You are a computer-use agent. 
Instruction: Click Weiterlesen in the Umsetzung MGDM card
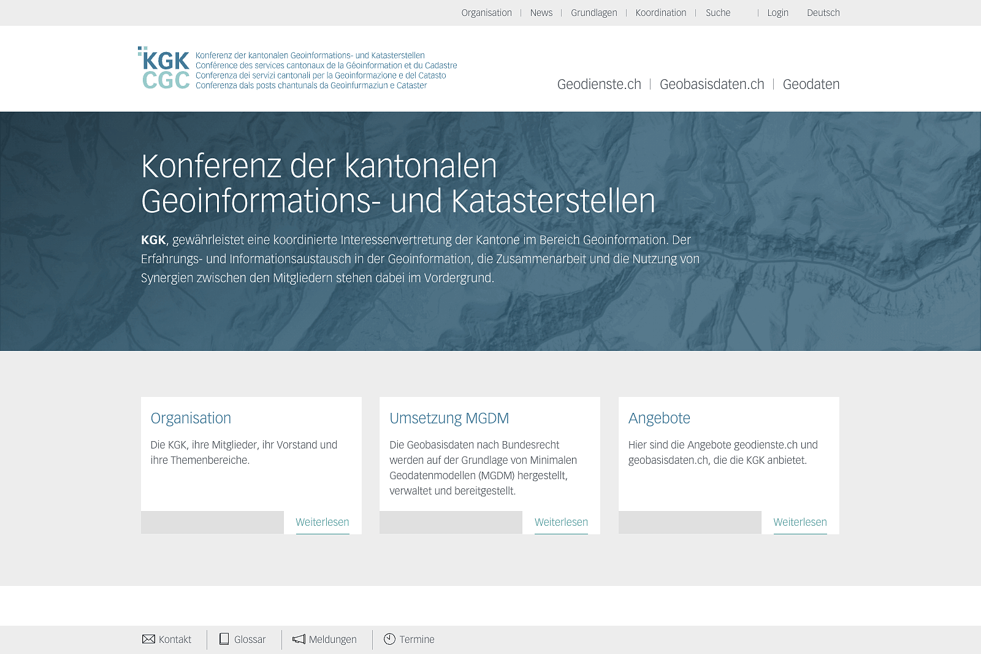tap(561, 522)
